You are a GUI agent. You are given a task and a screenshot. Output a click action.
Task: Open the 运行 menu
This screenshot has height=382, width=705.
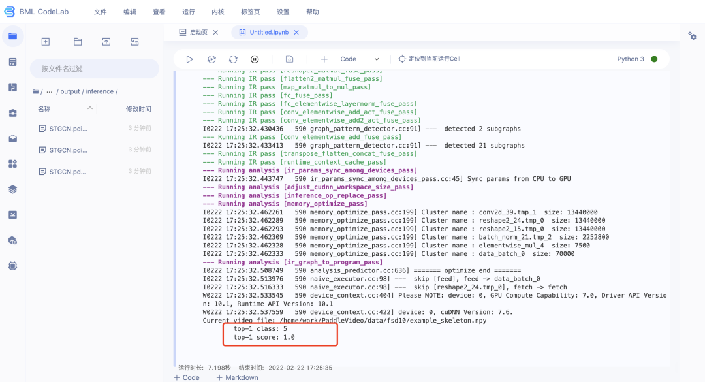click(189, 12)
